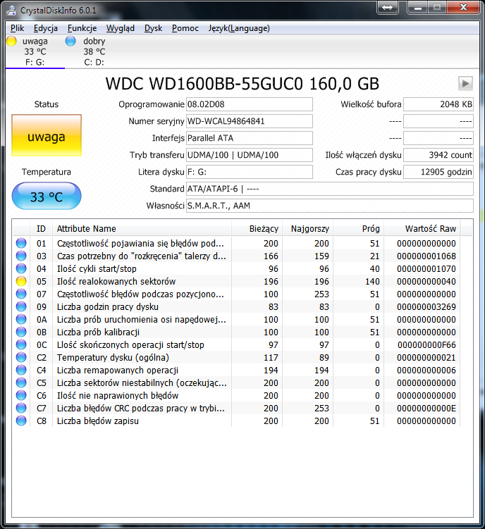Click the blue status dot for attribute C8
Viewport: 485px width, 529px height.
[x=21, y=421]
